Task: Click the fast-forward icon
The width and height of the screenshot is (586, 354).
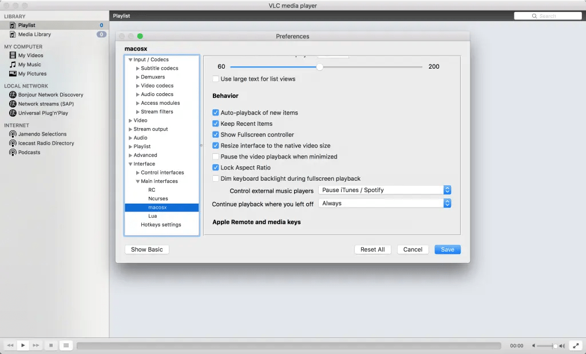Action: (x=35, y=345)
